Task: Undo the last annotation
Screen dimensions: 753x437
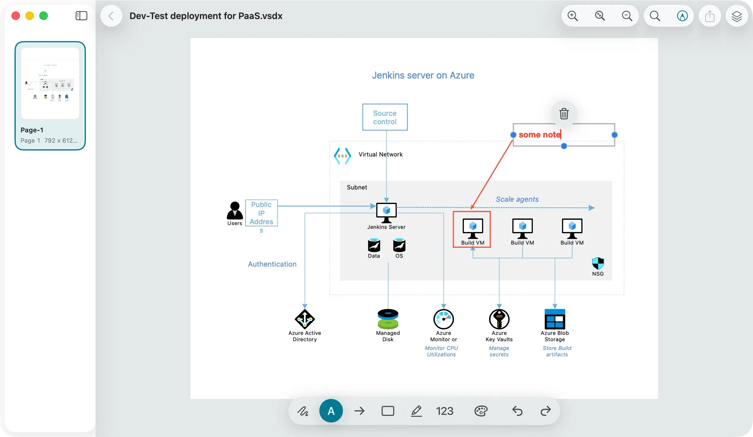Action: point(517,411)
